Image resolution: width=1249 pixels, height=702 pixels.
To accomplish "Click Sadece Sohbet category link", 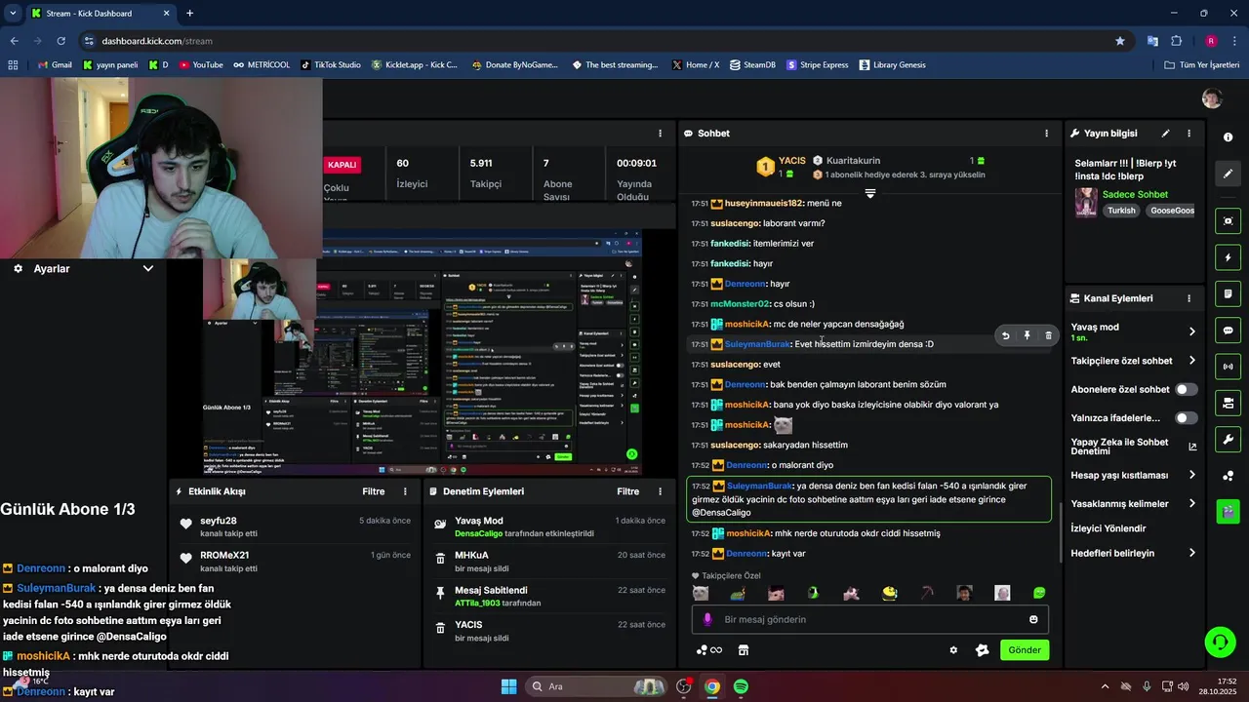I will 1135,194.
